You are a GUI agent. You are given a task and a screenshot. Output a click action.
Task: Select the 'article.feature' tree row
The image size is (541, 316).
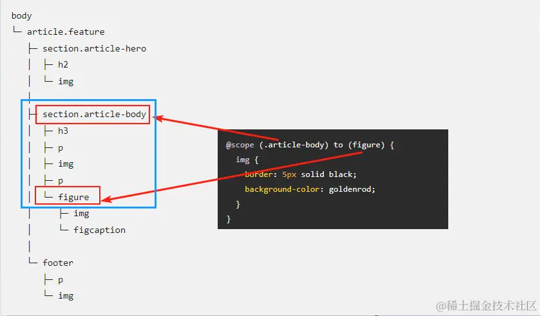66,32
